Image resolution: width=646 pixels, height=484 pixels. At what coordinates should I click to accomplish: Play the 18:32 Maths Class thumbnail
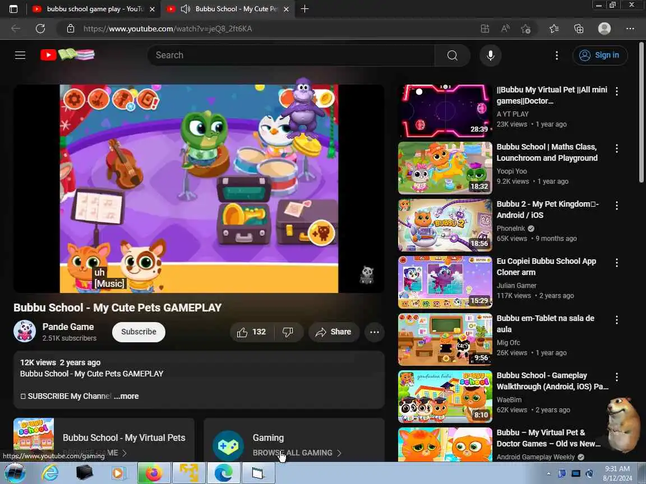445,168
